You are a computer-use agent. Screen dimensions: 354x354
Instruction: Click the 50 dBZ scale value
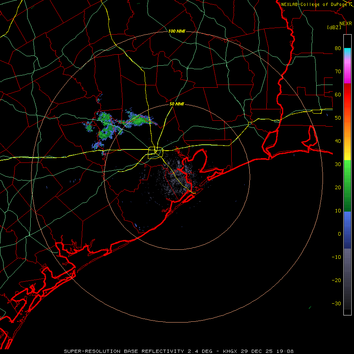338,118
